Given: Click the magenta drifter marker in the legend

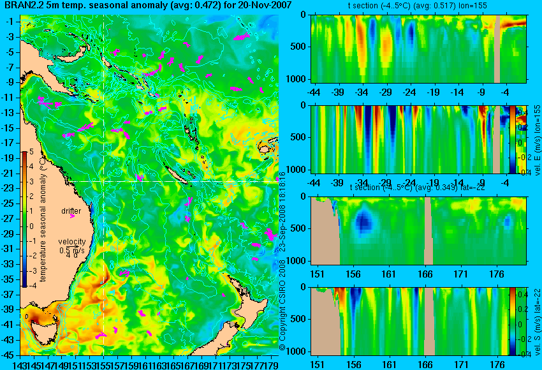Looking at the screenshot, I should pyautogui.click(x=72, y=216).
